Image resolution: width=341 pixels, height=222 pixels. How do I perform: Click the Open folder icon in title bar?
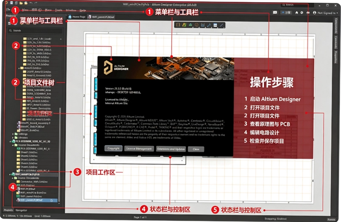coord(21,3)
